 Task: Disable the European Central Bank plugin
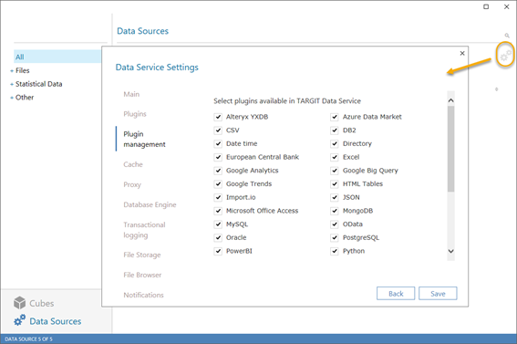(x=218, y=157)
